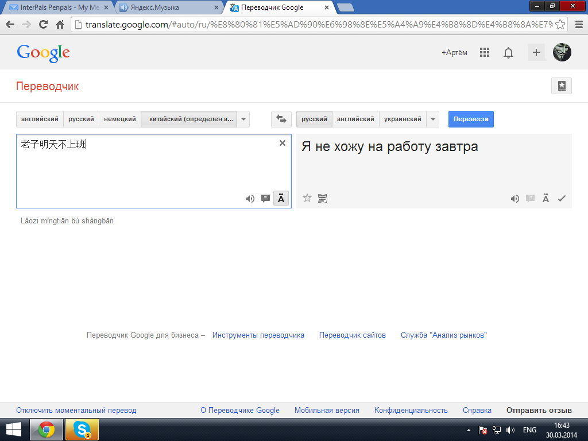Clear the source text with the X
This screenshot has height=441, width=588.
[x=283, y=143]
